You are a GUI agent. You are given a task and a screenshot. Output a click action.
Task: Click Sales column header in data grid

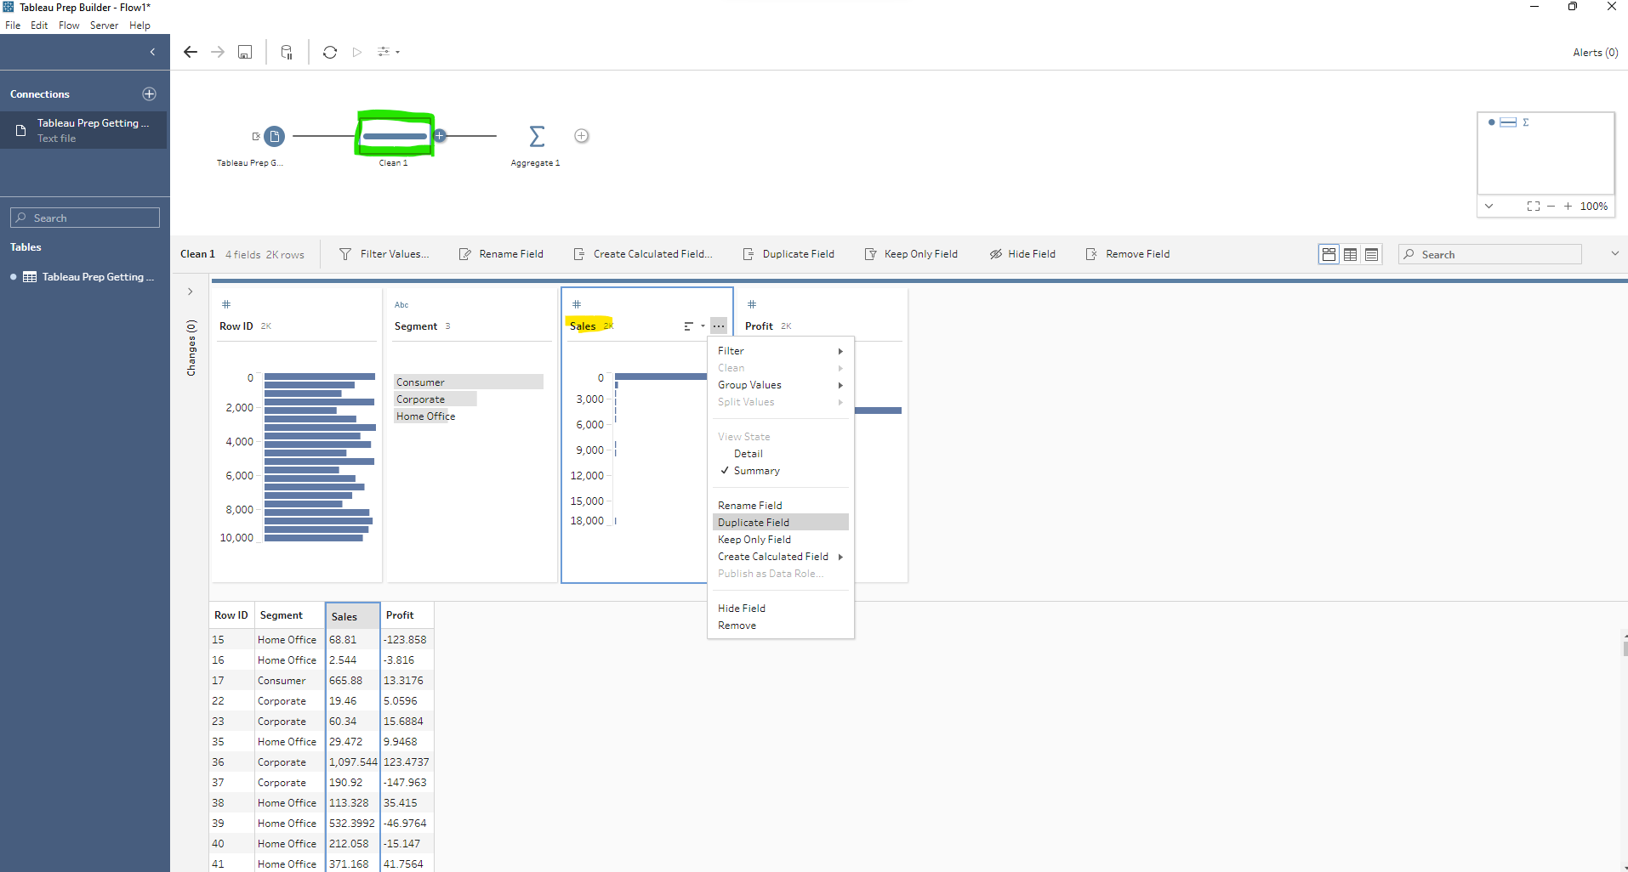click(x=352, y=616)
